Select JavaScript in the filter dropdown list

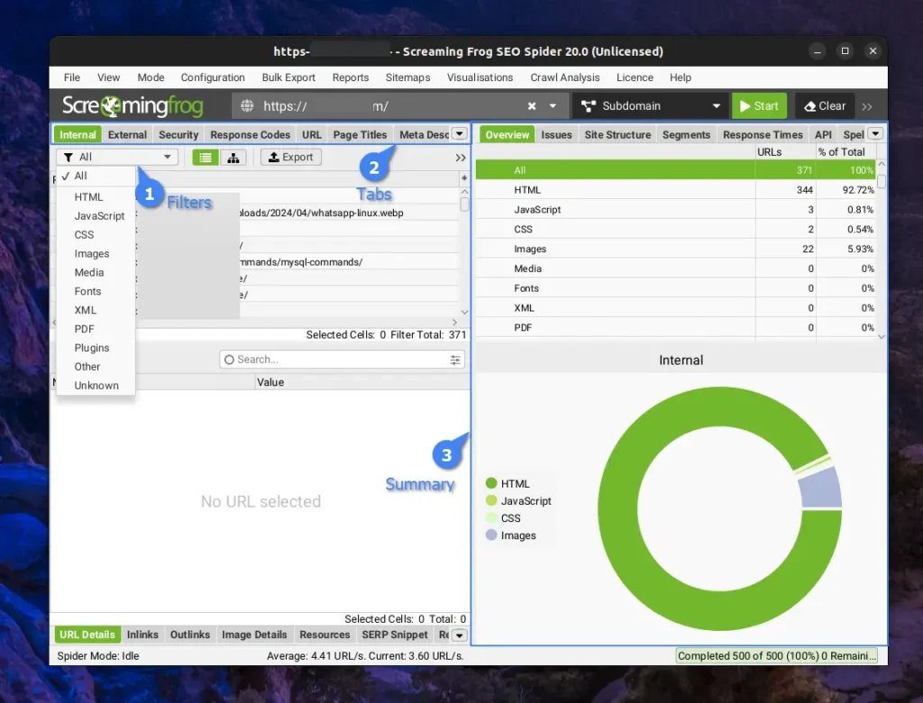click(96, 216)
